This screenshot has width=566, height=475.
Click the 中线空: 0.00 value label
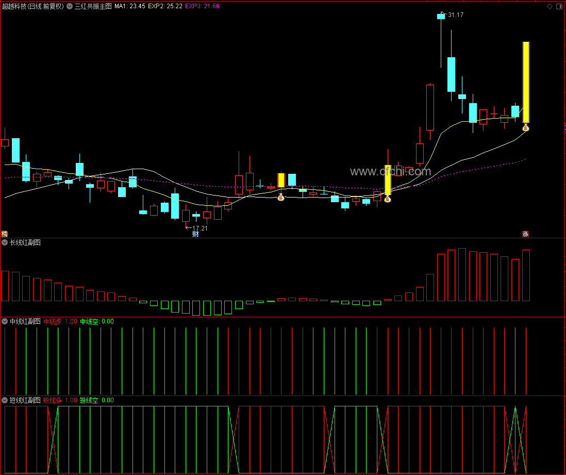(97, 321)
